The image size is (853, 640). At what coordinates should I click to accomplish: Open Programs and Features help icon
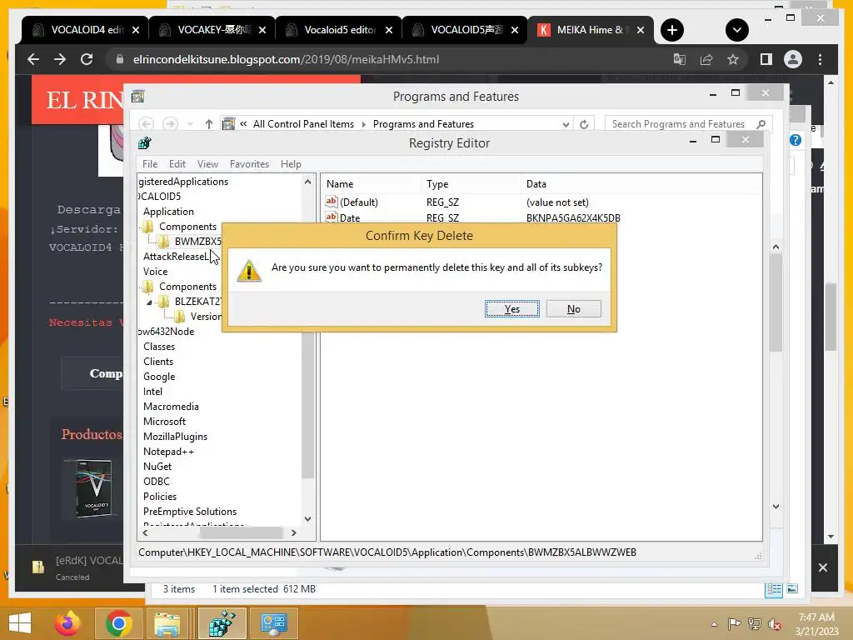(796, 140)
